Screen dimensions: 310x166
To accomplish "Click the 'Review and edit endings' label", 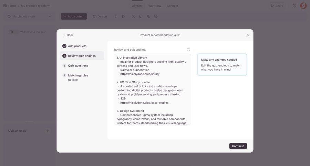I will click(130, 50).
